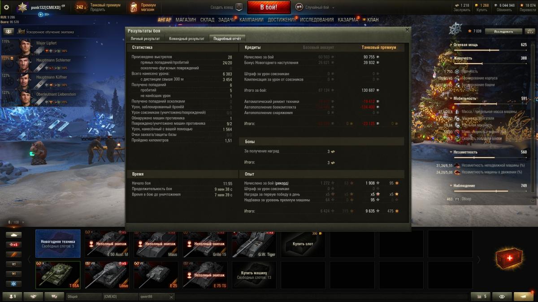Click the 99+ notification plus icon
This screenshot has width=538, height=302.
pyautogui.click(x=40, y=14)
